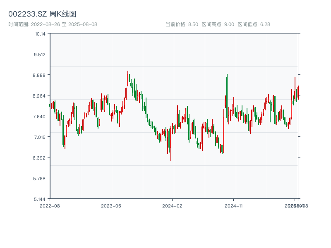This screenshot has width=331, height=248.
Task: Click the 2024-02 x-axis date label
Action: 172,205
